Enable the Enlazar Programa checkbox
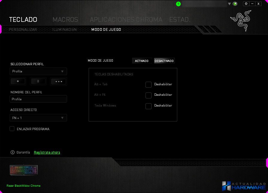Viewport: 268px width, 193px height. coord(12,129)
